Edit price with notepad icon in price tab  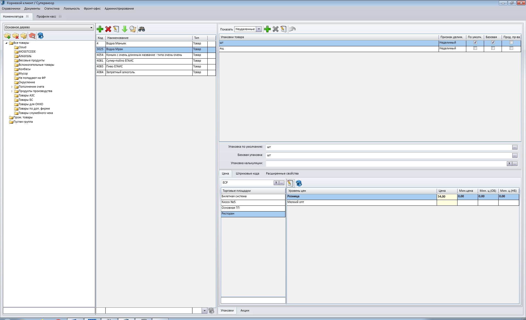[x=290, y=183]
